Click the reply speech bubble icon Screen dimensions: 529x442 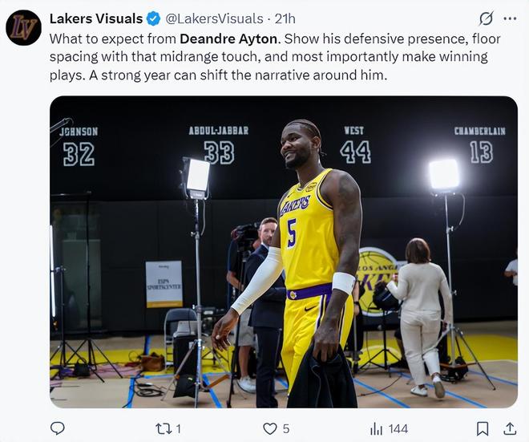pos(57,428)
